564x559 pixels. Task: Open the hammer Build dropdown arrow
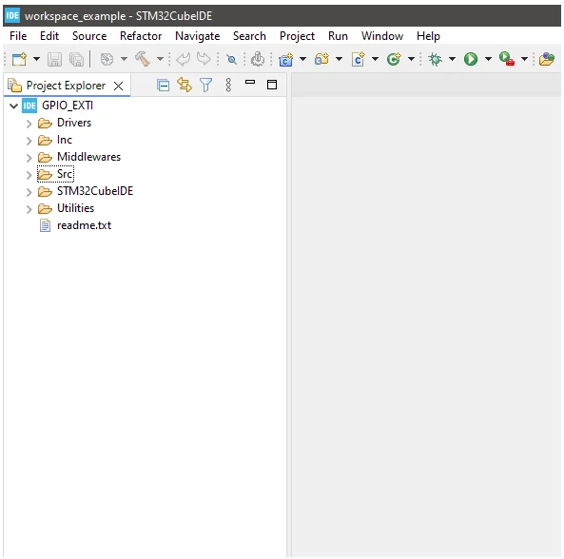click(x=160, y=59)
